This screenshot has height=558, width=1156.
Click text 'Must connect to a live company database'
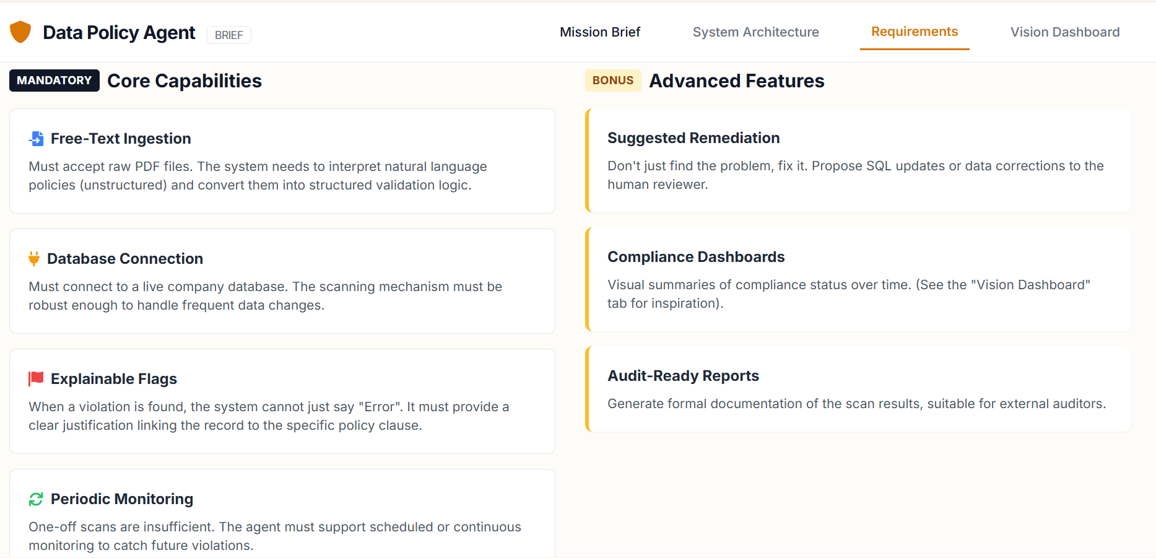(x=159, y=287)
